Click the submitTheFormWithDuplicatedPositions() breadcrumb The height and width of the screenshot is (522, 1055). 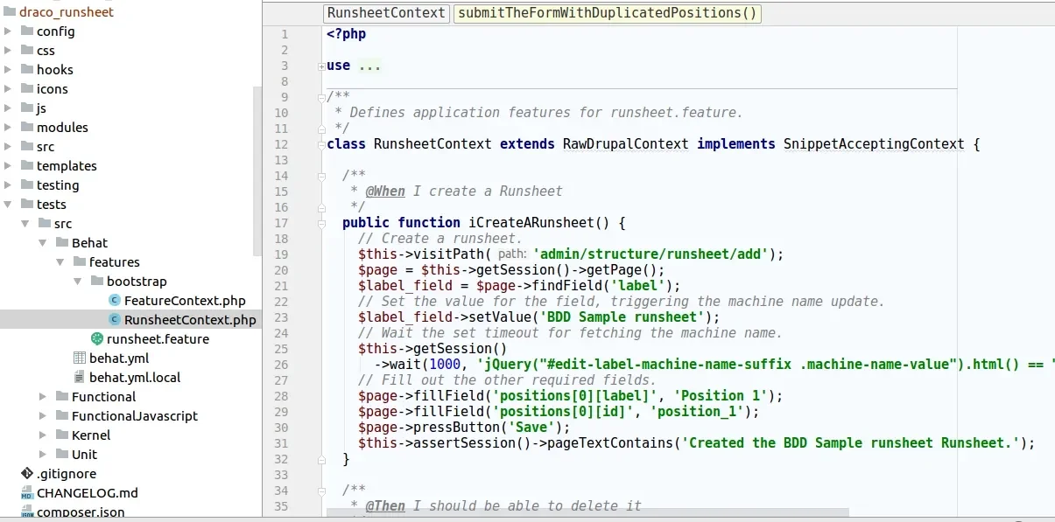click(x=607, y=13)
